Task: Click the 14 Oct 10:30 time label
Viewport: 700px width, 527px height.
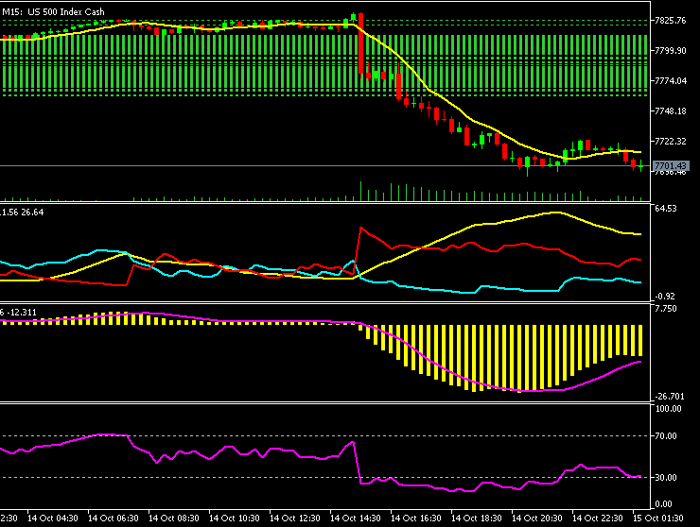Action: pyautogui.click(x=235, y=518)
